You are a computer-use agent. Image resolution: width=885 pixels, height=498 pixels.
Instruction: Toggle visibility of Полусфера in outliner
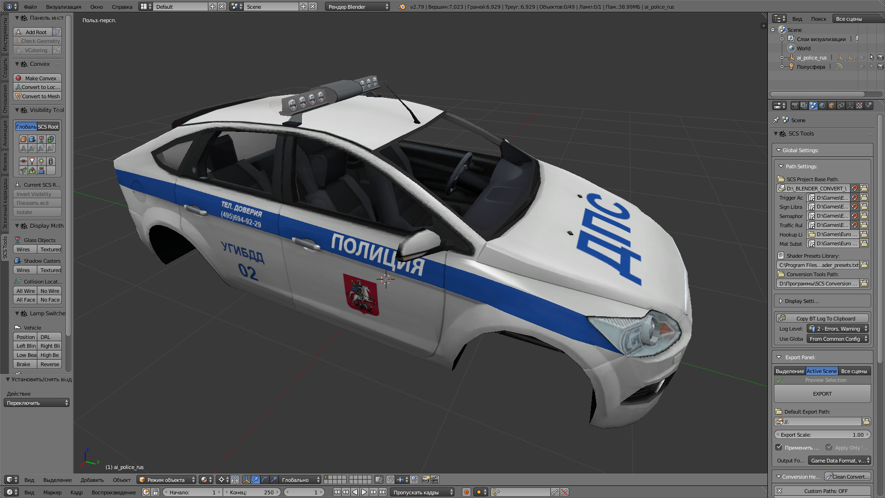pos(862,67)
